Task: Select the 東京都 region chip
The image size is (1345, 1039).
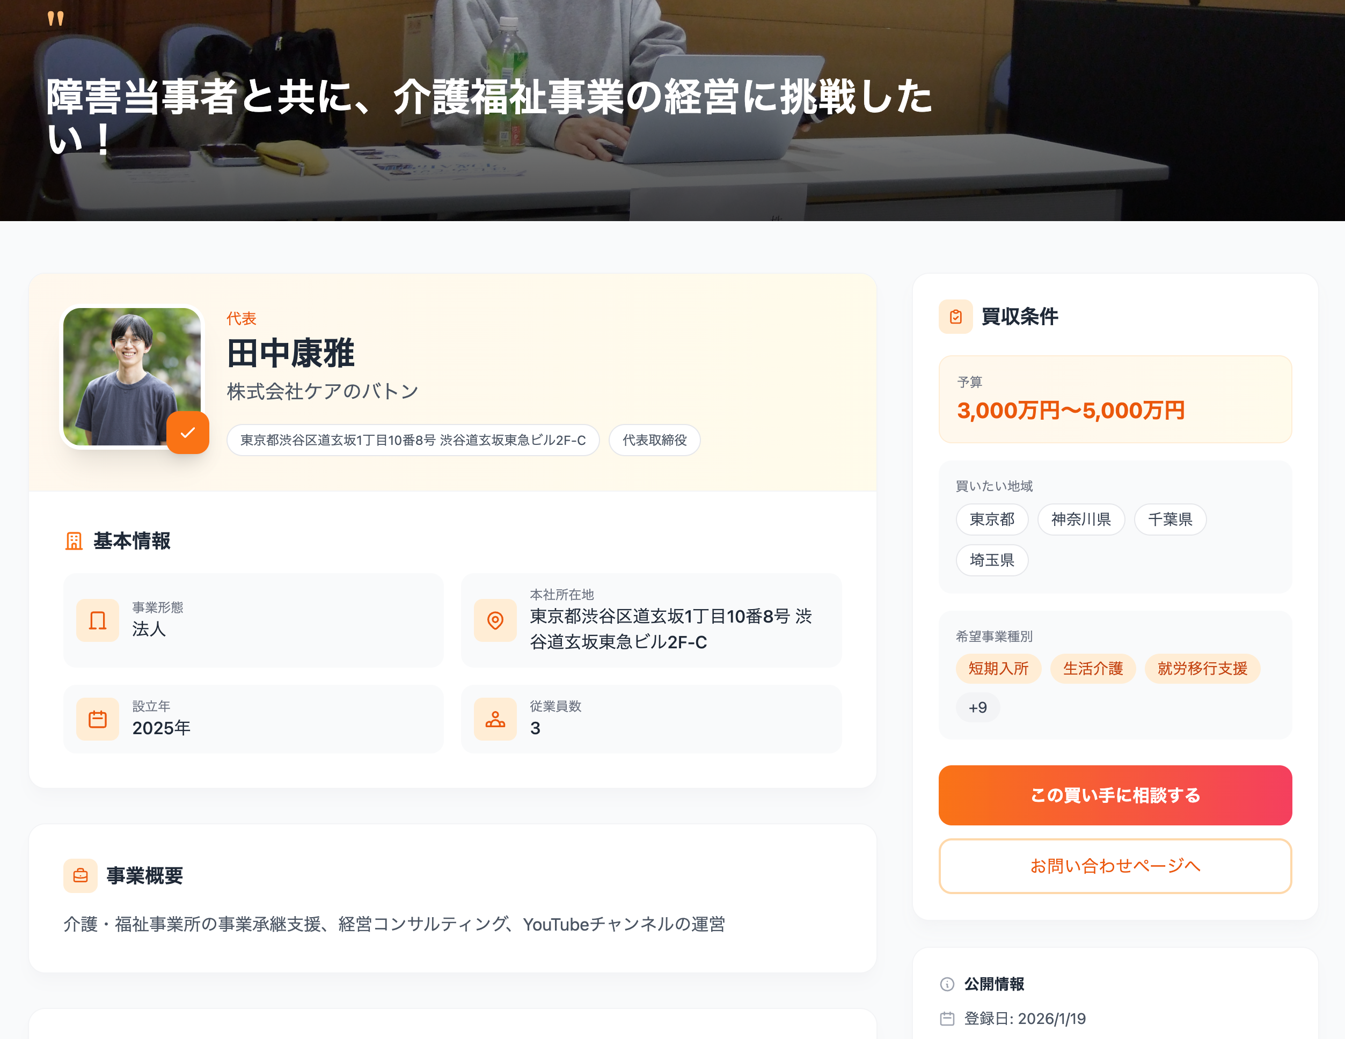Action: point(991,519)
